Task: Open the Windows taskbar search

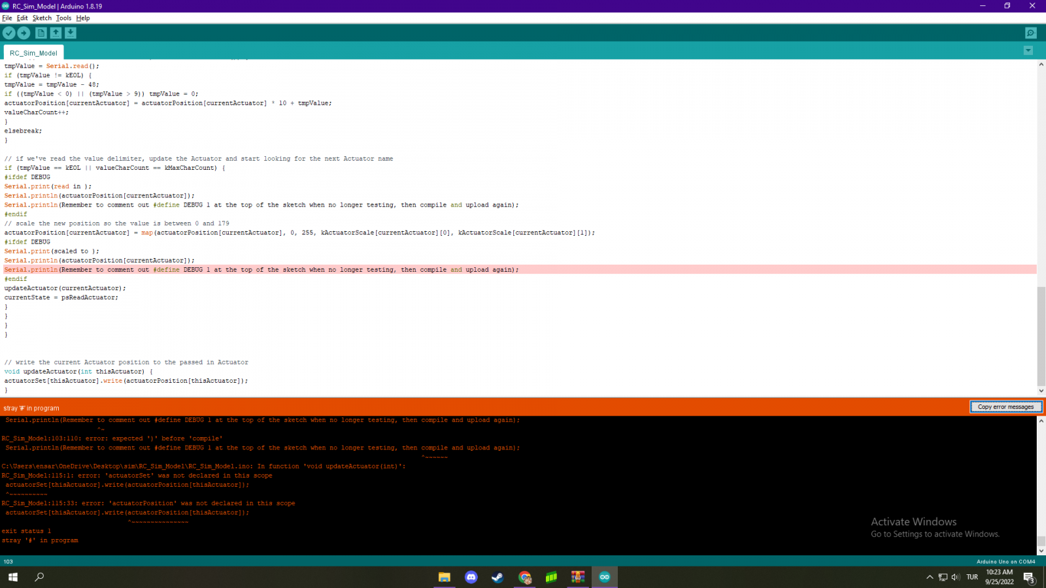Action: 39,577
